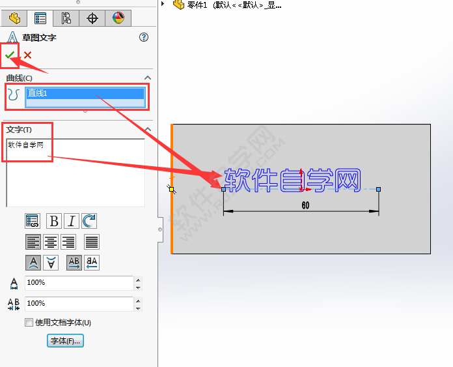Image resolution: width=453 pixels, height=367 pixels.
Task: Apply full justify alignment
Action: 92,242
